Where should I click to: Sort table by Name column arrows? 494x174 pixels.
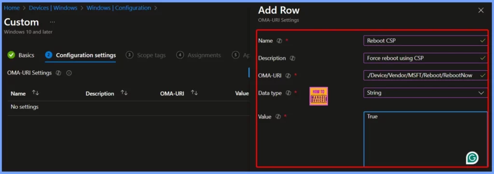[35, 93]
